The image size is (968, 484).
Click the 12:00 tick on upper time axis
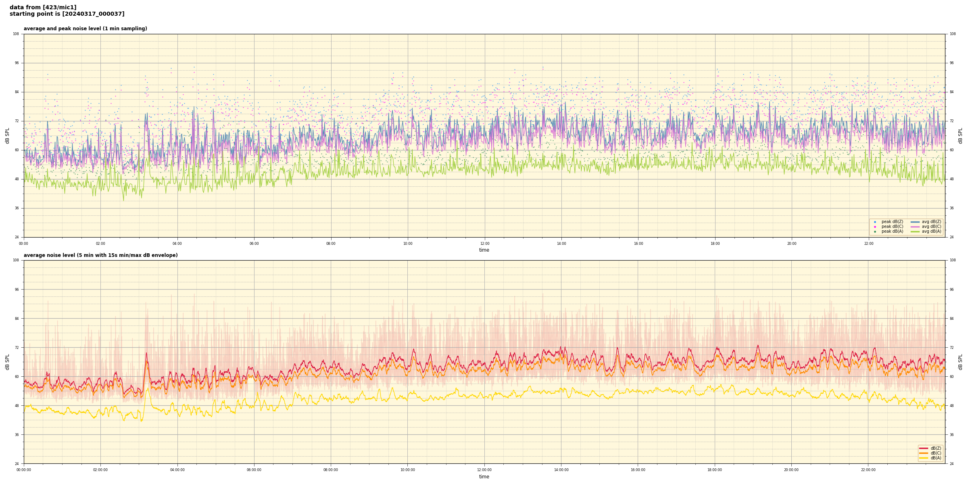point(484,244)
